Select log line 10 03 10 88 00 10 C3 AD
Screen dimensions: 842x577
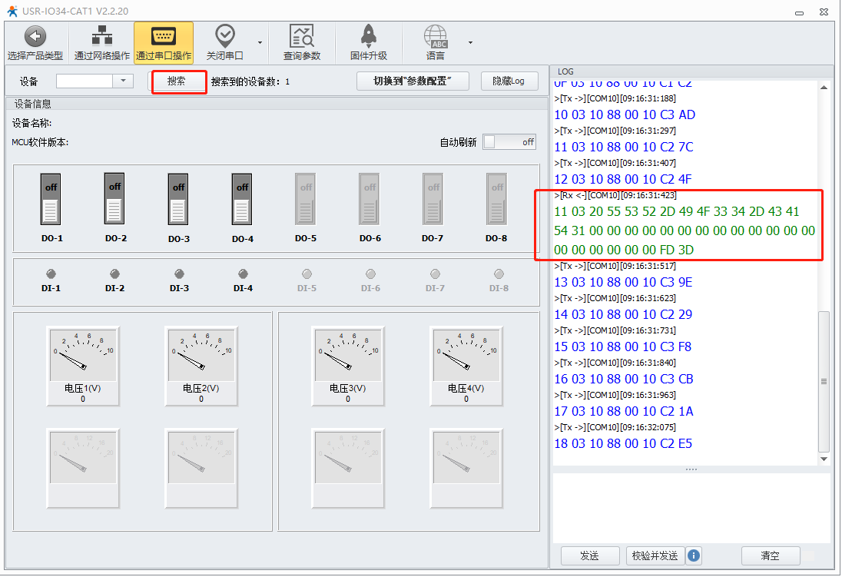pos(625,114)
